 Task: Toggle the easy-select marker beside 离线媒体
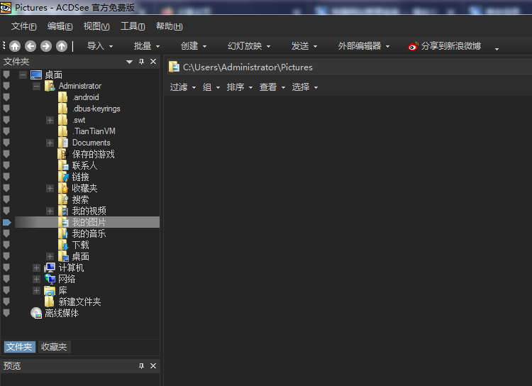(x=6, y=313)
